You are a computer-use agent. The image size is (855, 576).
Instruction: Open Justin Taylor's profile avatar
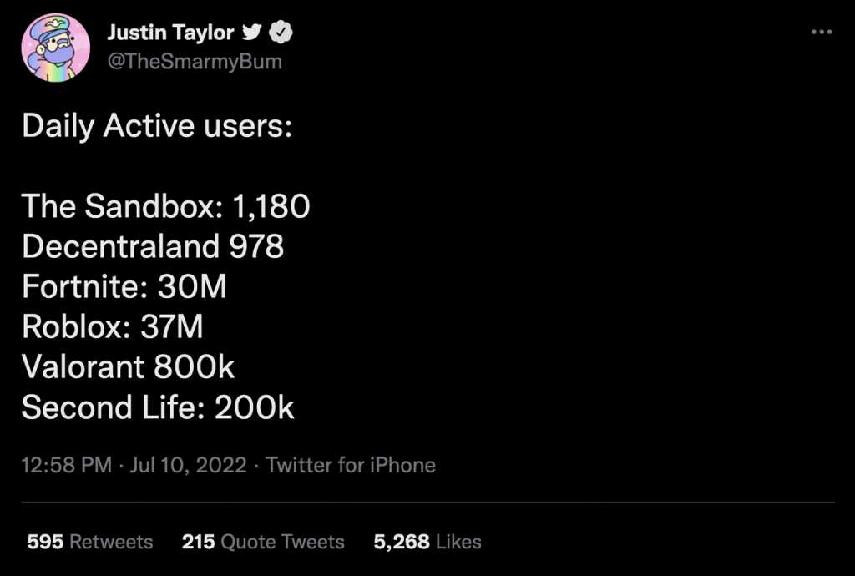click(55, 48)
